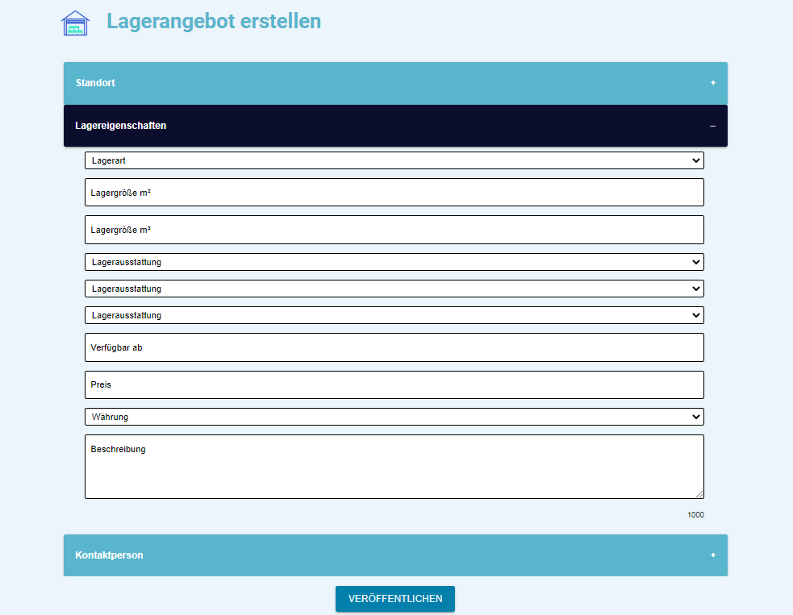Click inside the Beschreibung text area
Screen dimensions: 793x615
click(394, 467)
